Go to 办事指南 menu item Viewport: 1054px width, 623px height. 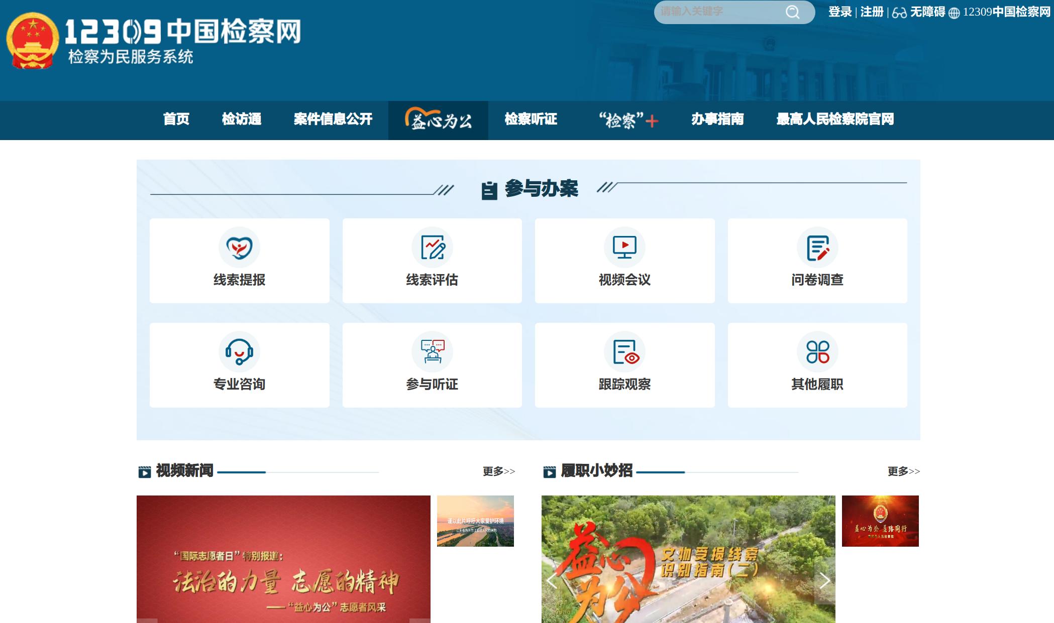coord(717,119)
